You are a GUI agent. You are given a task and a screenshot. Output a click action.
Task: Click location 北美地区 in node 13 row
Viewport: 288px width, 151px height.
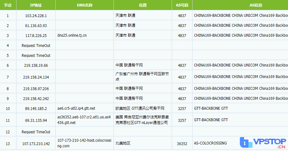point(123,143)
